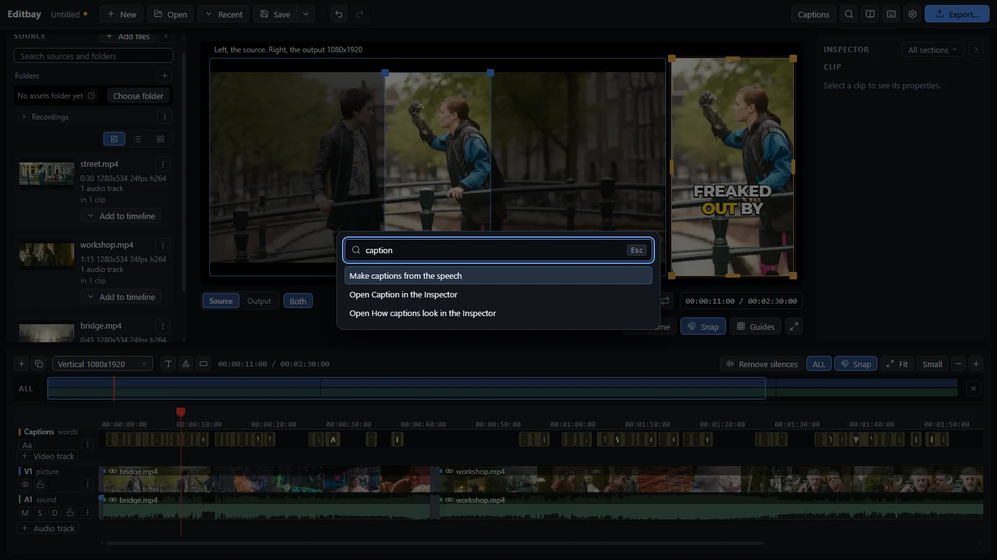Open the settings gear in the top bar
Image resolution: width=997 pixels, height=560 pixels.
[912, 14]
